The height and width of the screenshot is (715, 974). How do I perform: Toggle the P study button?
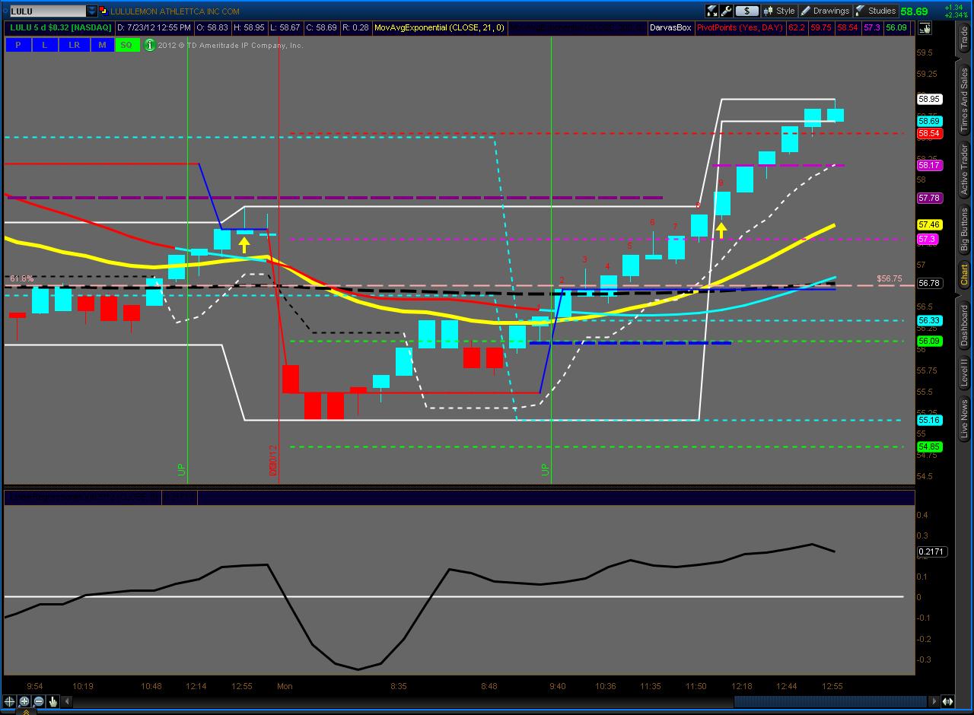click(18, 45)
